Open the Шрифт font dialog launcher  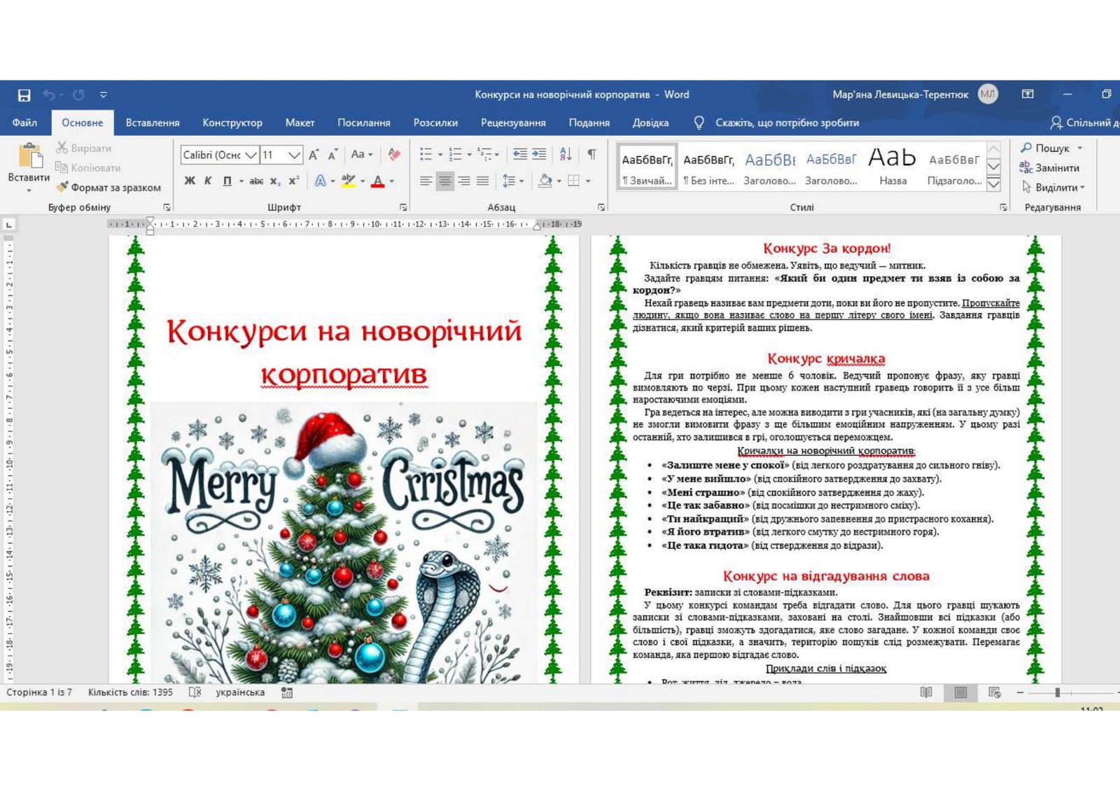click(x=403, y=207)
